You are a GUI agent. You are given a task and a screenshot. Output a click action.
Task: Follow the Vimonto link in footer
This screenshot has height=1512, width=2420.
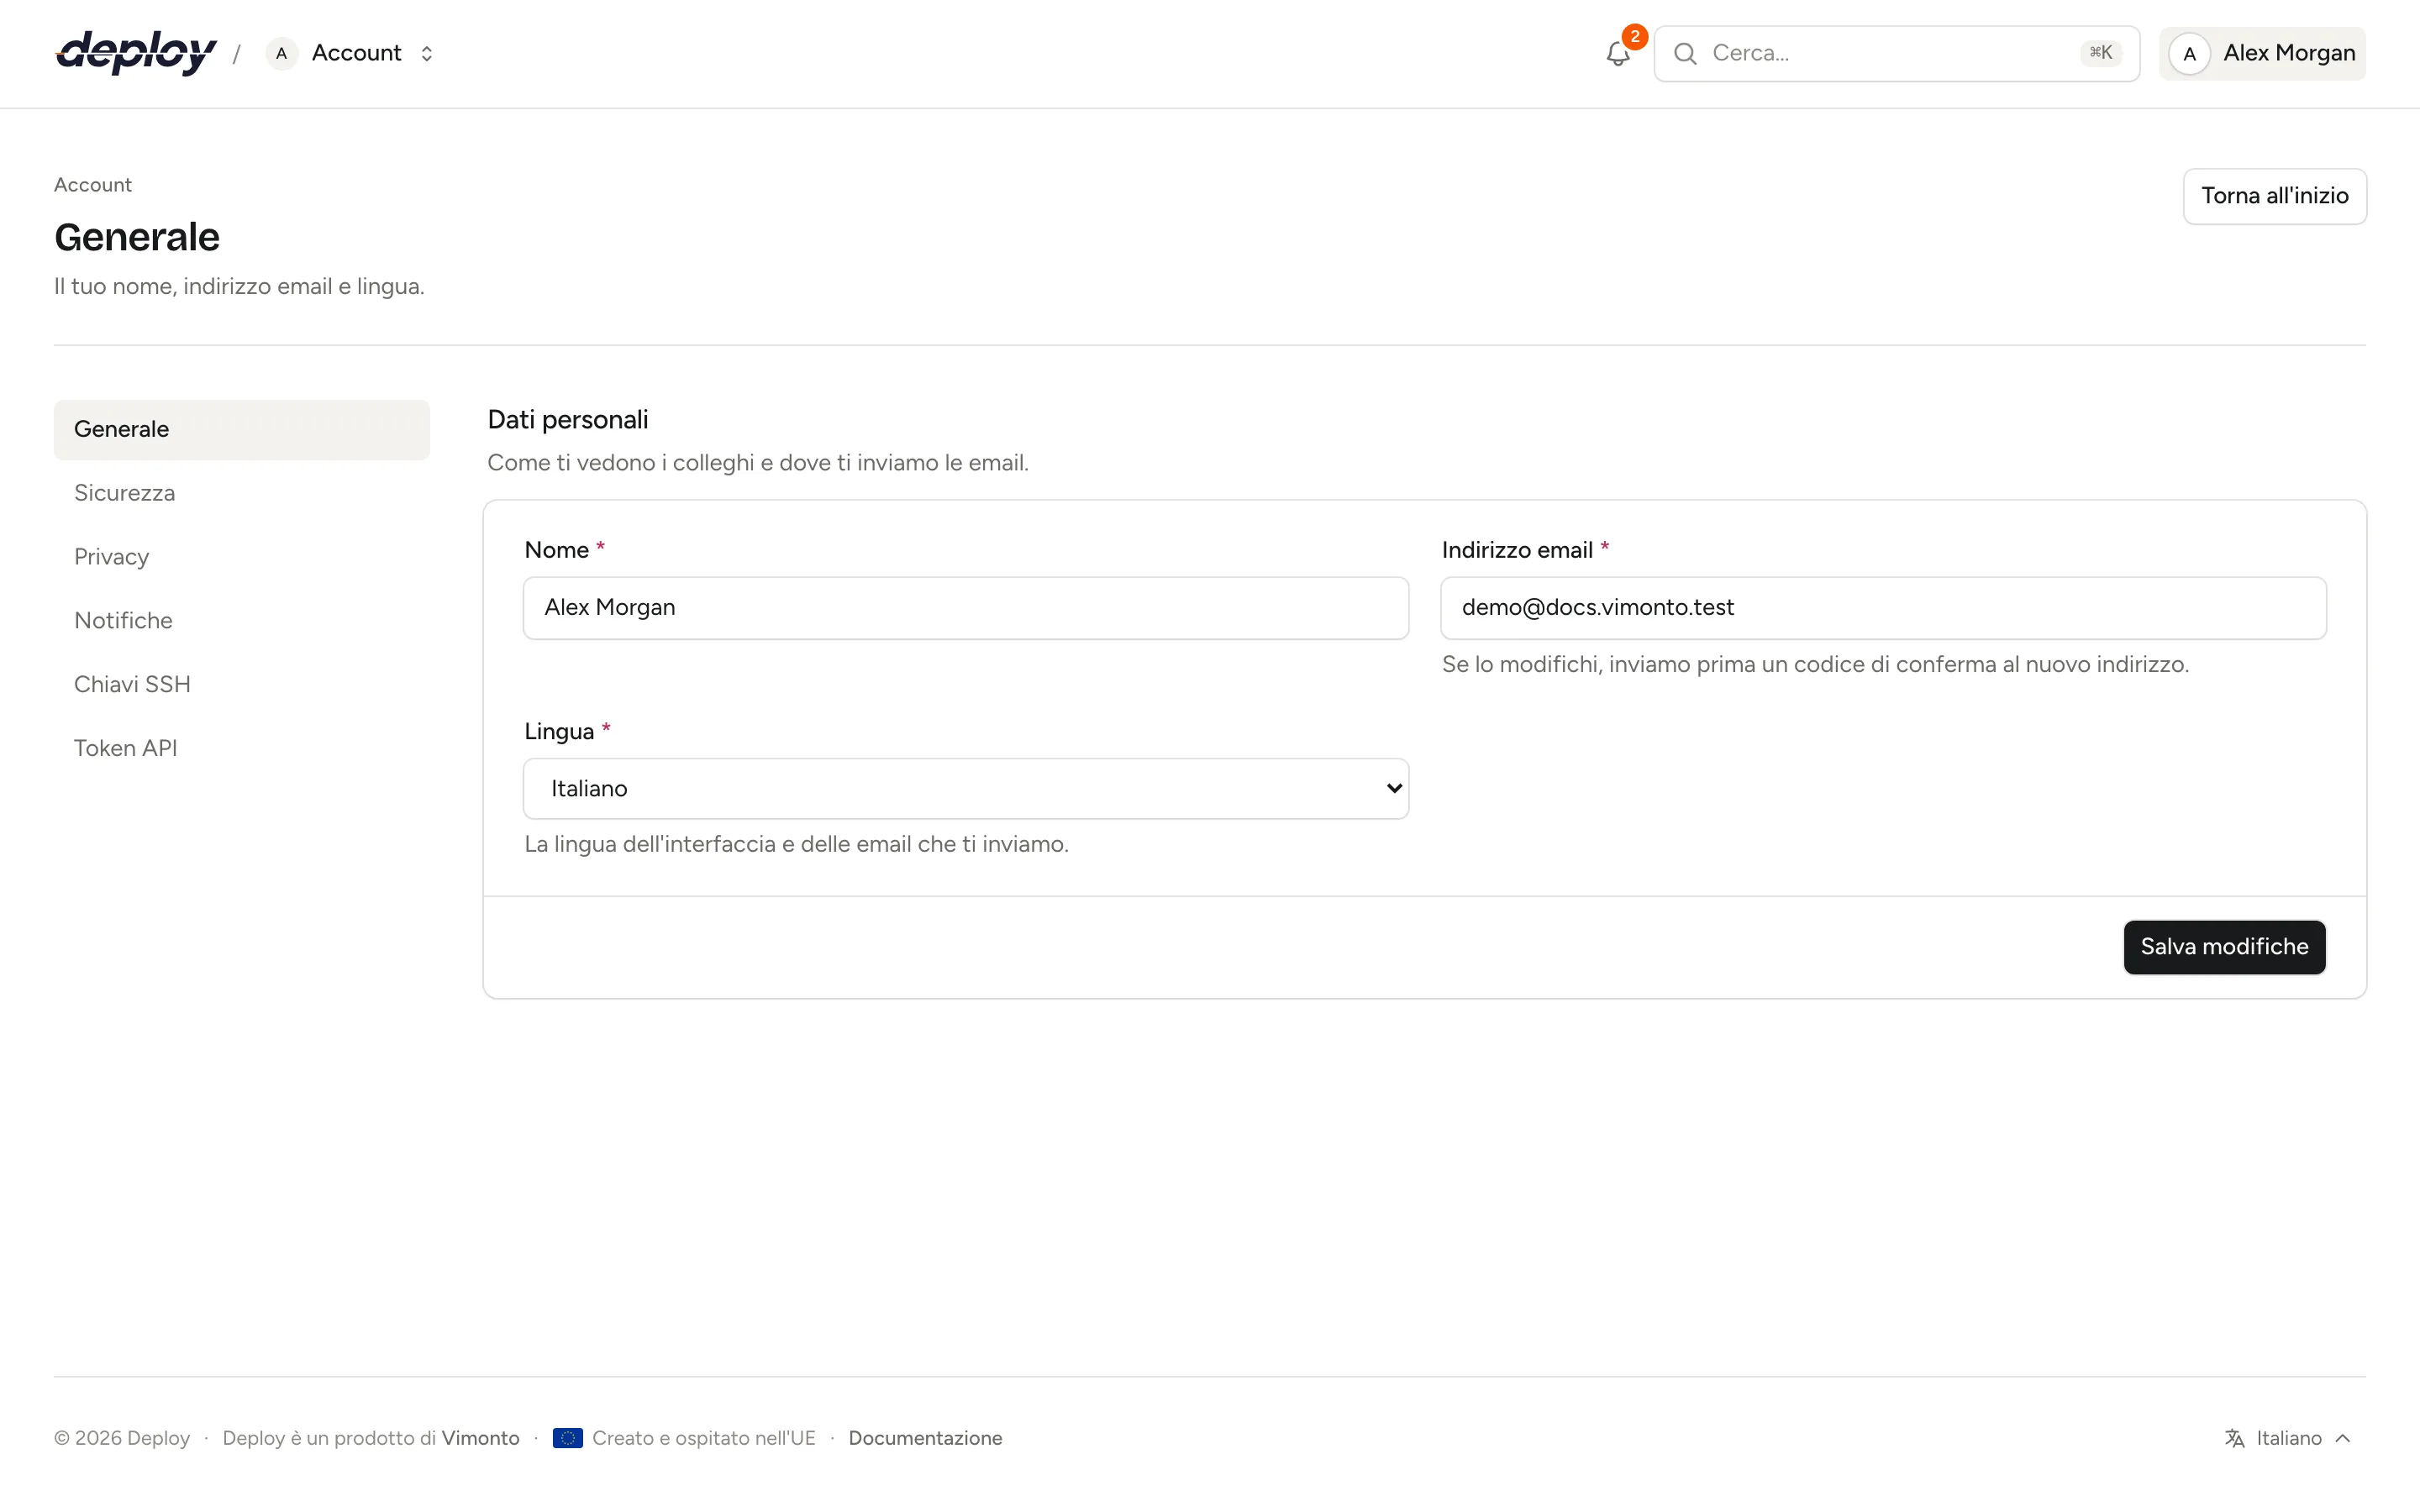[480, 1438]
